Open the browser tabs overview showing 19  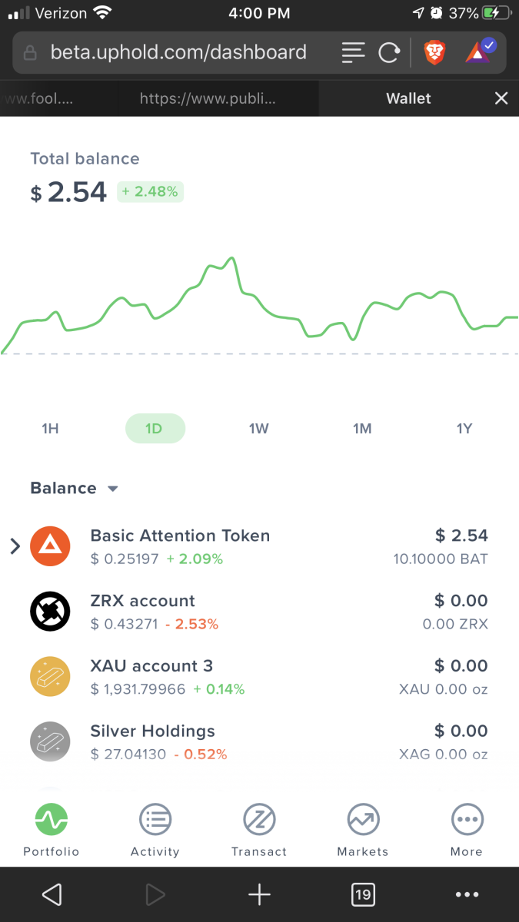(x=363, y=894)
